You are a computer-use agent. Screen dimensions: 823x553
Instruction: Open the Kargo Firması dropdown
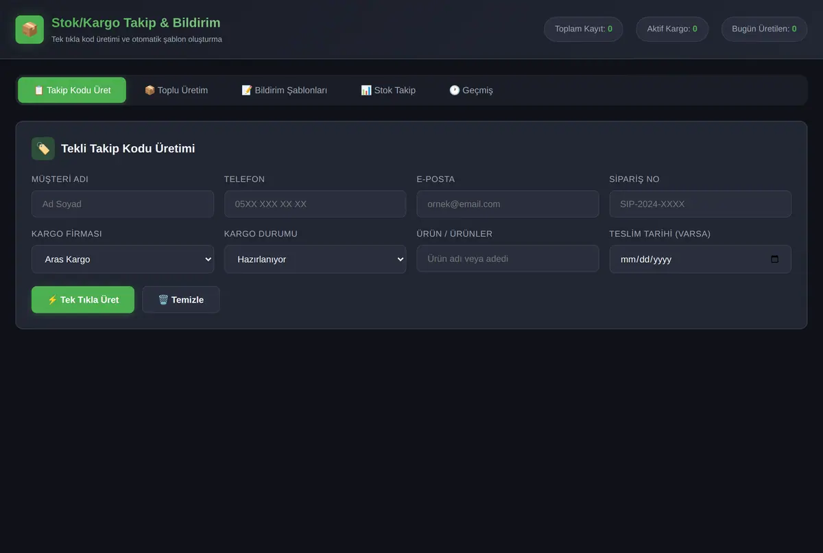click(123, 259)
